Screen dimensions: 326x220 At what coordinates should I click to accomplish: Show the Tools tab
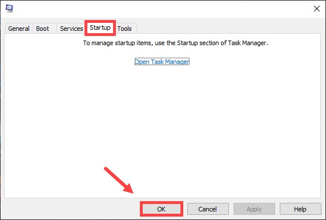[124, 29]
